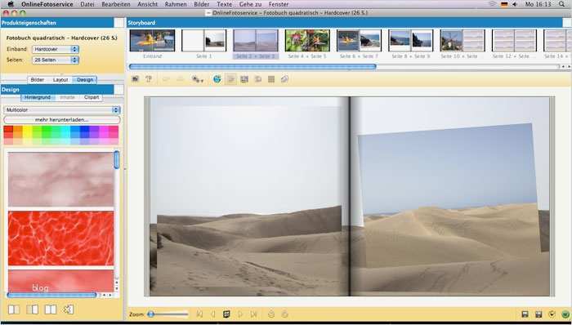Open the Seiten 26 Seiten dropdown
The image size is (572, 325).
[55, 60]
